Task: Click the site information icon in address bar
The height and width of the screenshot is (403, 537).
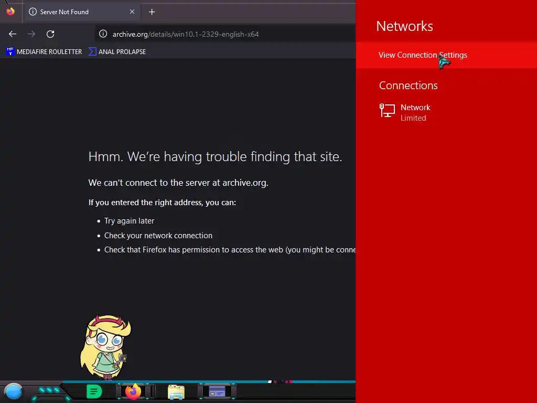Action: (x=103, y=34)
